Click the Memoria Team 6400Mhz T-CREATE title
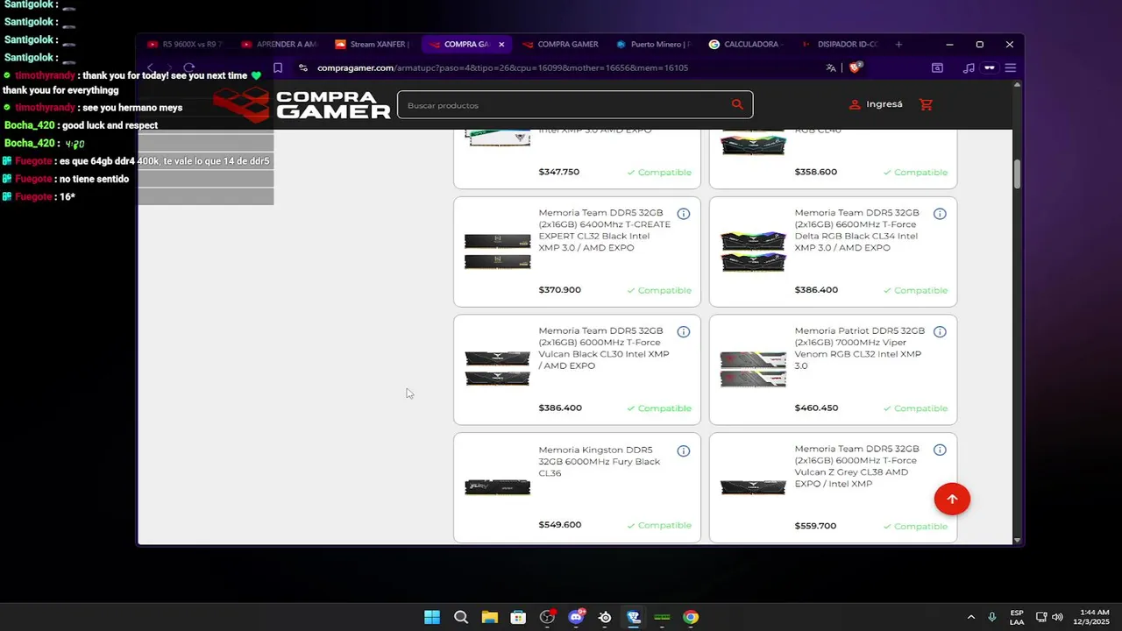This screenshot has height=631, width=1122. tap(604, 230)
